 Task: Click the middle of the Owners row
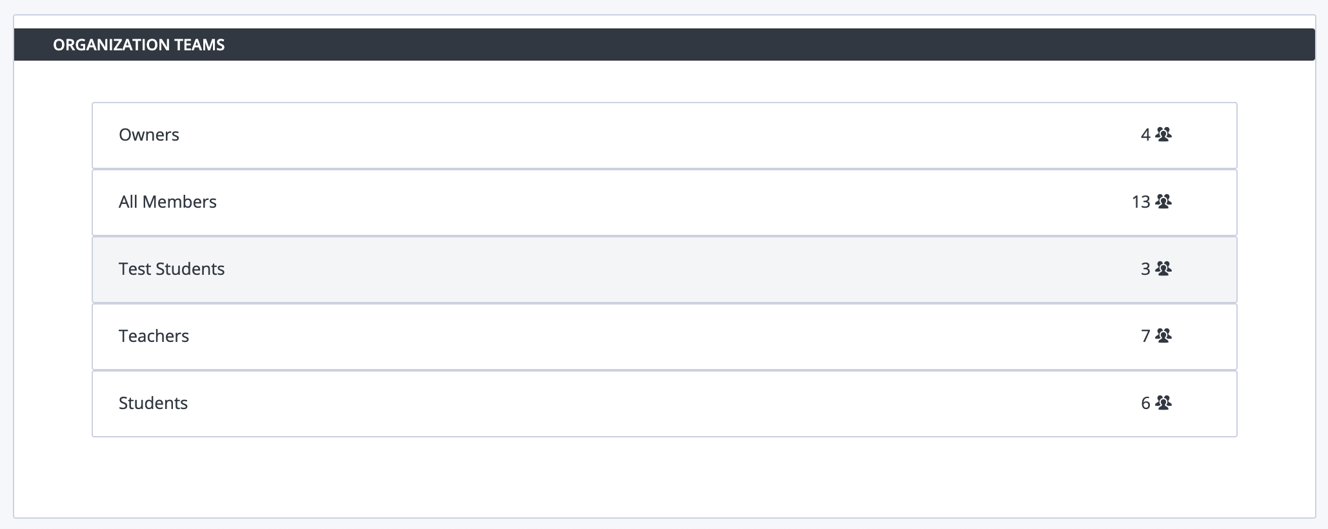[x=665, y=135]
